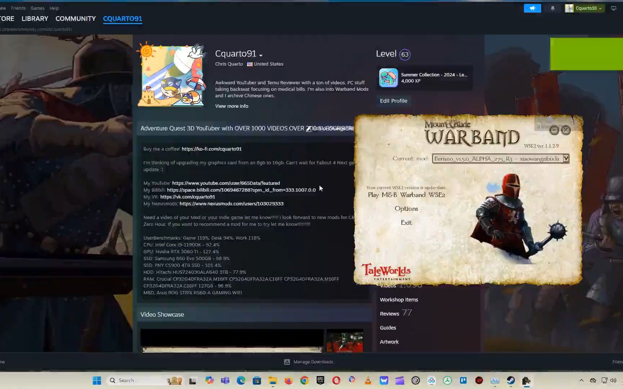The image size is (623, 389).
Task: Select the CQUARTO91 tab
Action: click(123, 18)
